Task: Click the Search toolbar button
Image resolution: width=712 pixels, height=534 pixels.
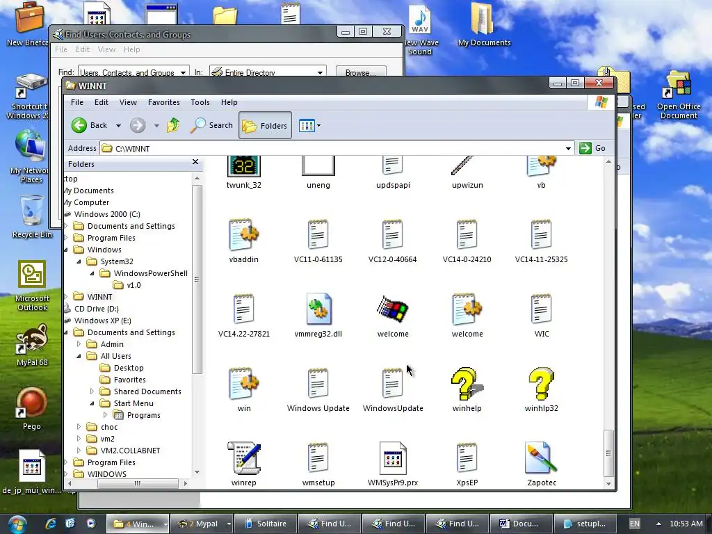Action: pos(211,125)
